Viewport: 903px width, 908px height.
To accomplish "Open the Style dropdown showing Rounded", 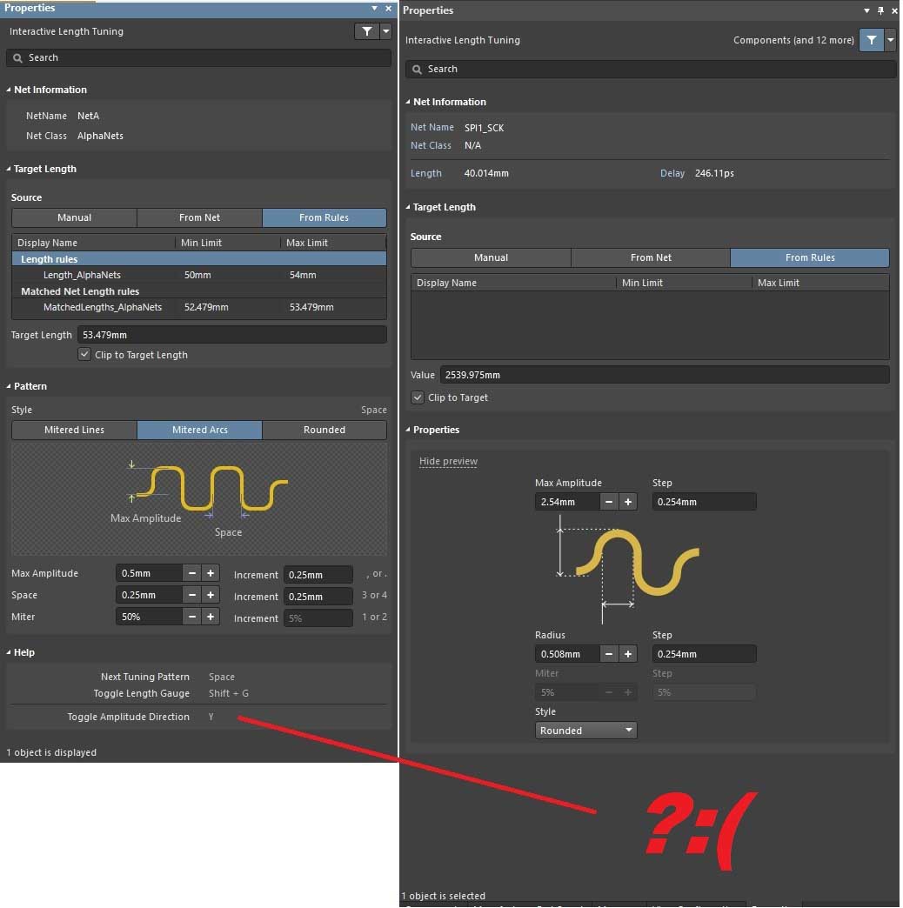I will coord(585,731).
